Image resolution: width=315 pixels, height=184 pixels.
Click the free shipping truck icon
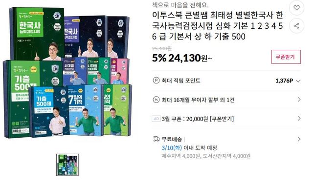click(x=157, y=139)
